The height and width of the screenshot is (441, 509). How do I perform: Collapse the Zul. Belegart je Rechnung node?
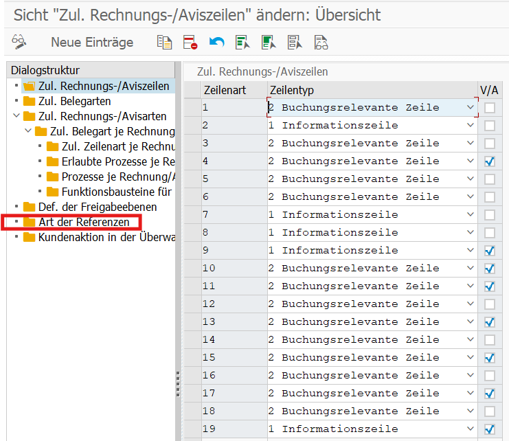(x=28, y=131)
